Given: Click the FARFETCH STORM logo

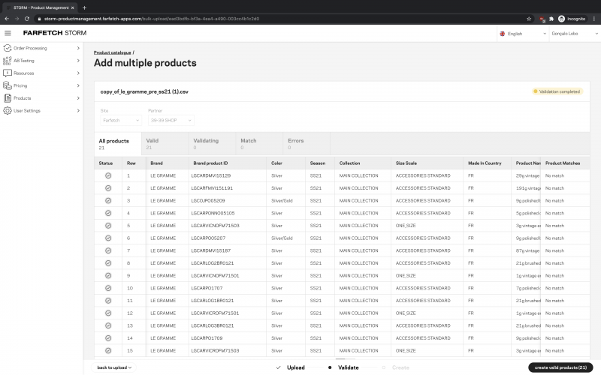Looking at the screenshot, I should [x=55, y=33].
